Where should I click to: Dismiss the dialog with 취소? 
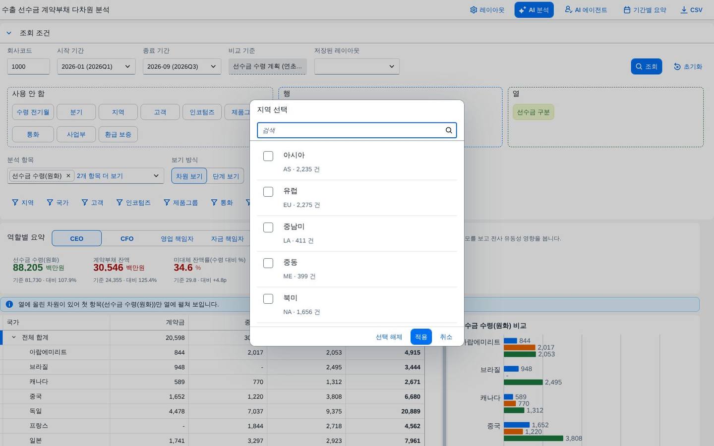tap(446, 337)
